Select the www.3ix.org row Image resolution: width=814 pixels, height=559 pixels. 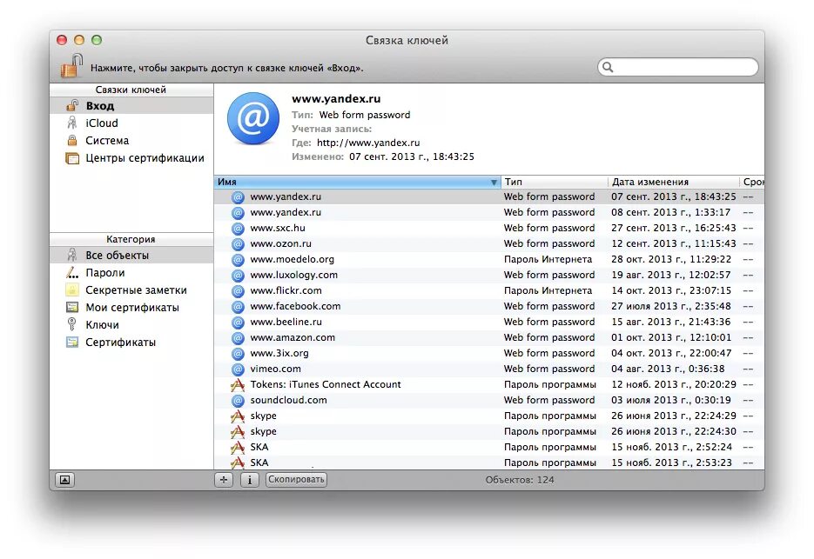coord(489,353)
